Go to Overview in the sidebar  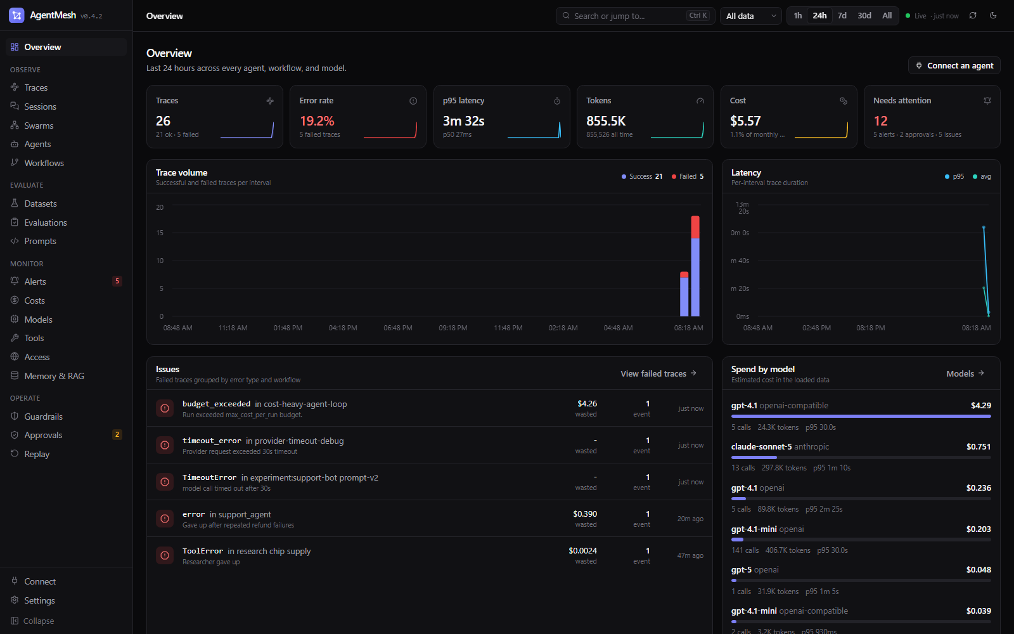tap(66, 47)
